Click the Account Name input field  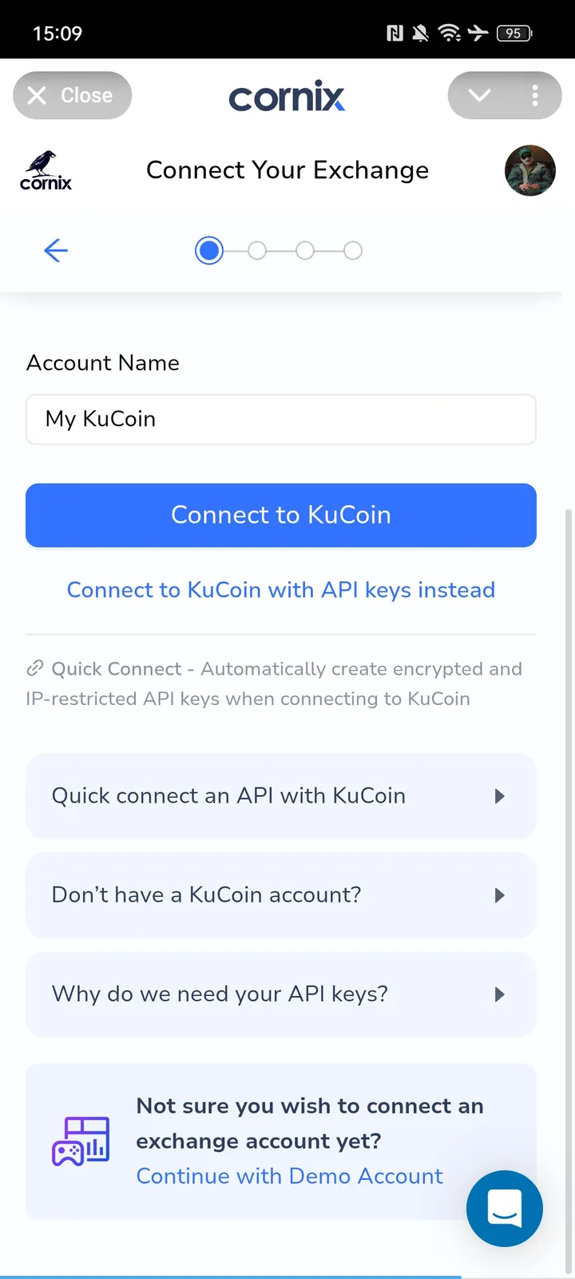[280, 419]
